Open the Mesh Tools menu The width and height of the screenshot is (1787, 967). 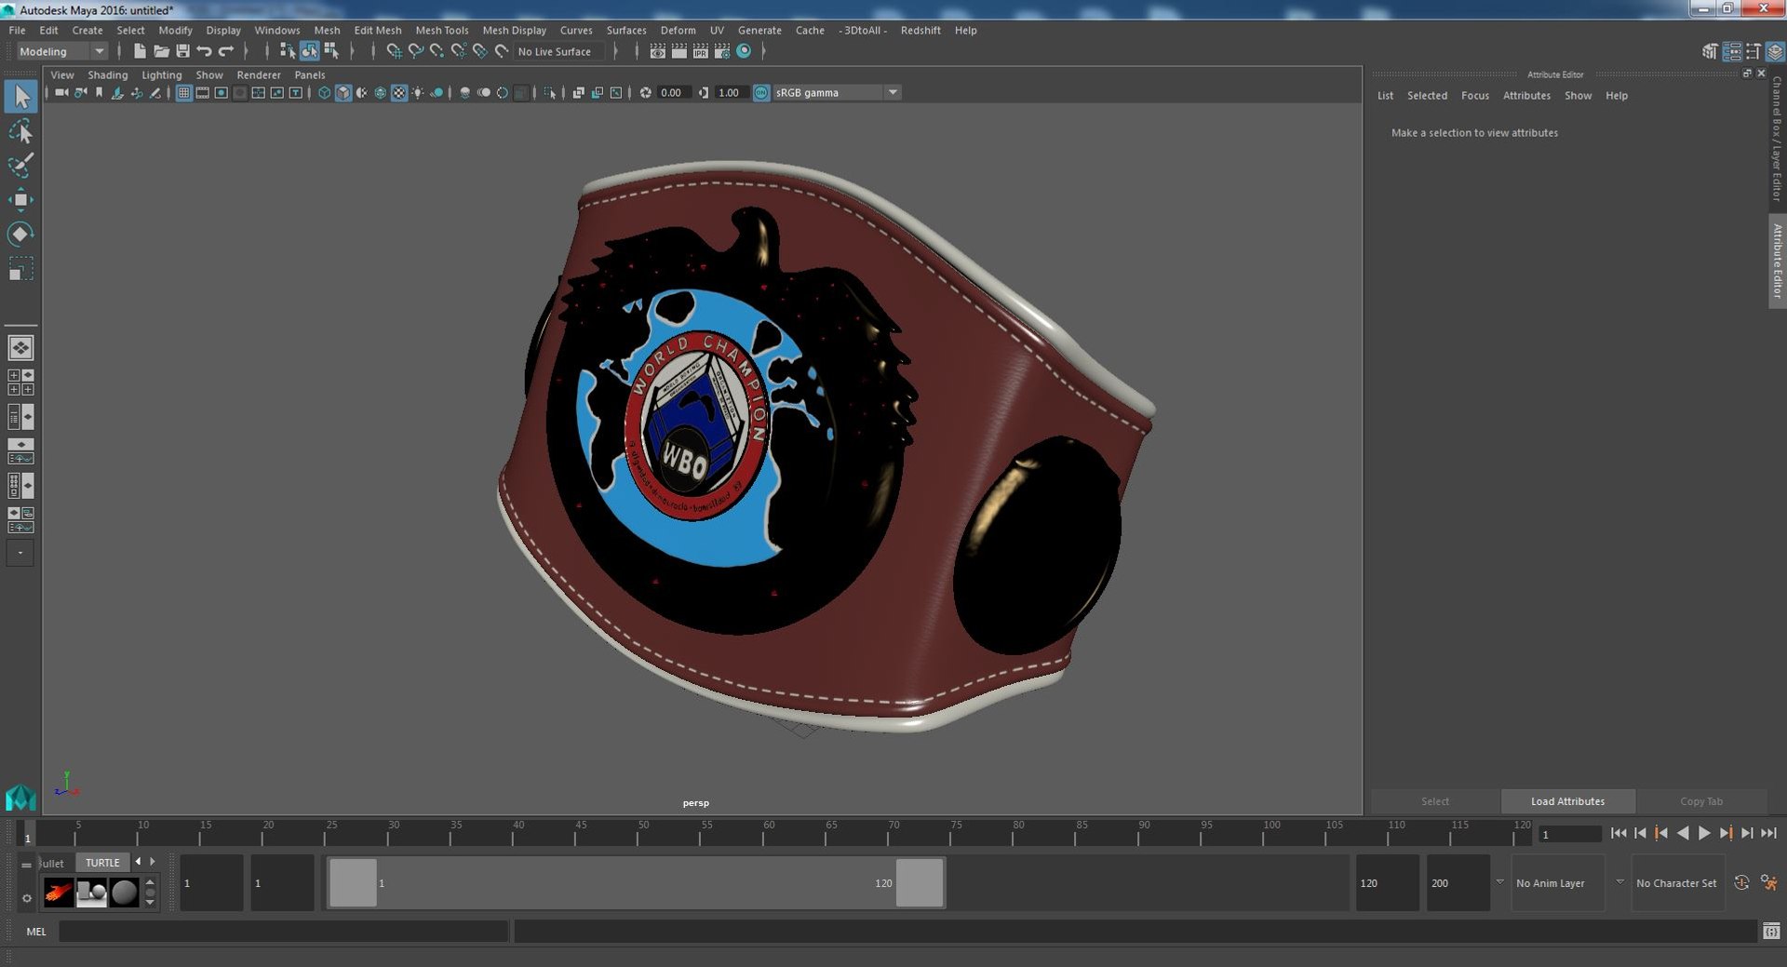click(441, 30)
